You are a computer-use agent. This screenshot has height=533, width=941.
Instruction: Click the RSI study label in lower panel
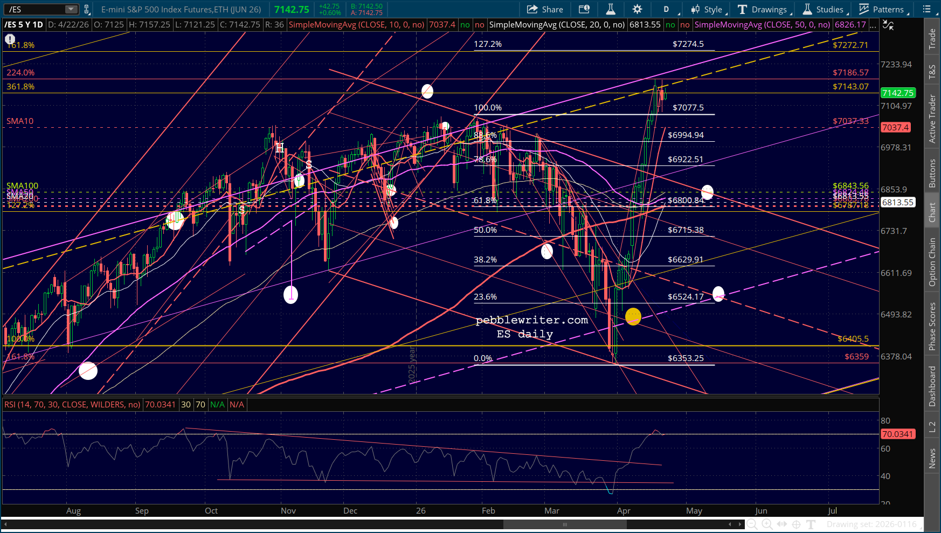[x=73, y=404]
